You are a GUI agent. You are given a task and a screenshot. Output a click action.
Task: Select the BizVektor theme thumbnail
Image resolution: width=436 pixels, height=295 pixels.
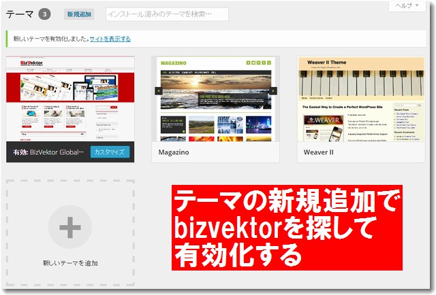click(x=70, y=99)
